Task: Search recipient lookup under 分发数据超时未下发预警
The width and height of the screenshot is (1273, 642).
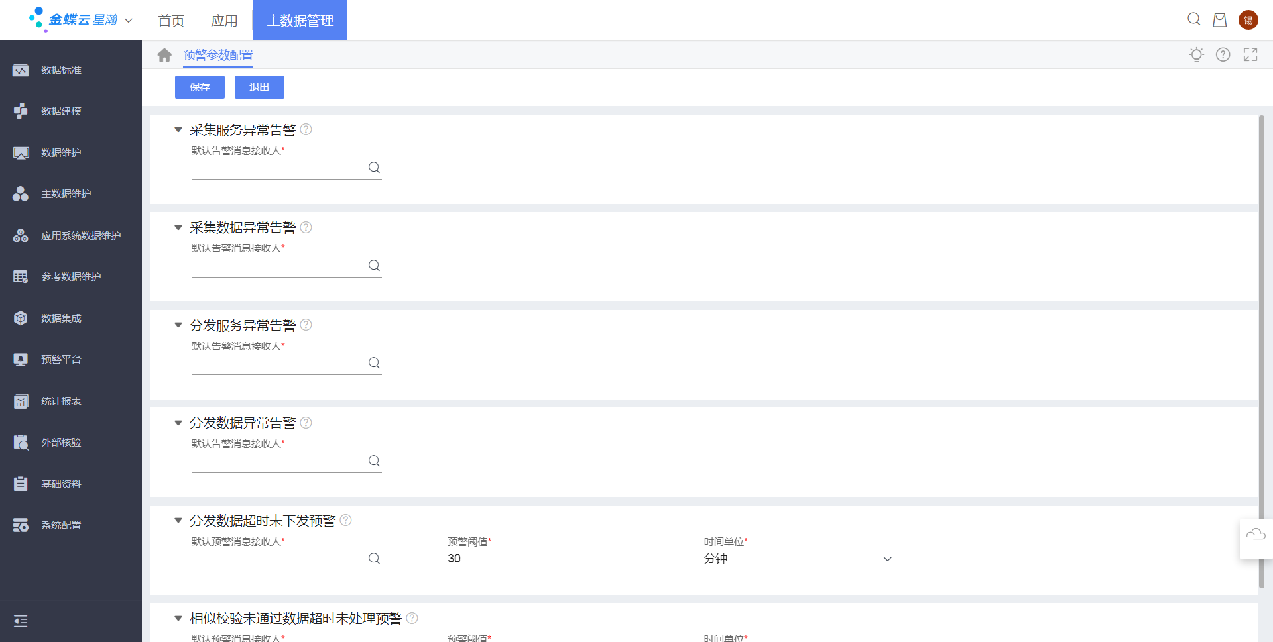Action: pos(374,559)
